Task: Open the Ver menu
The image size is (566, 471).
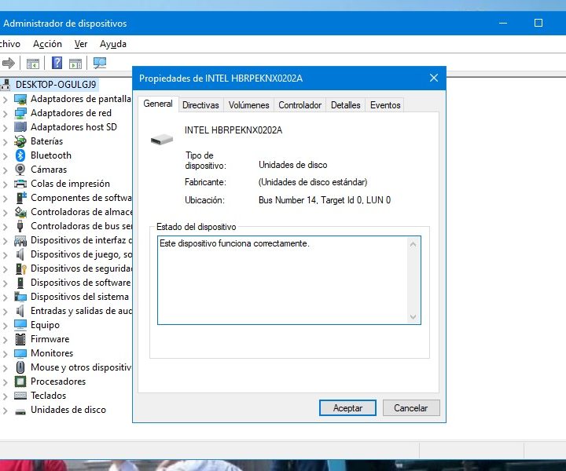Action: click(x=81, y=44)
